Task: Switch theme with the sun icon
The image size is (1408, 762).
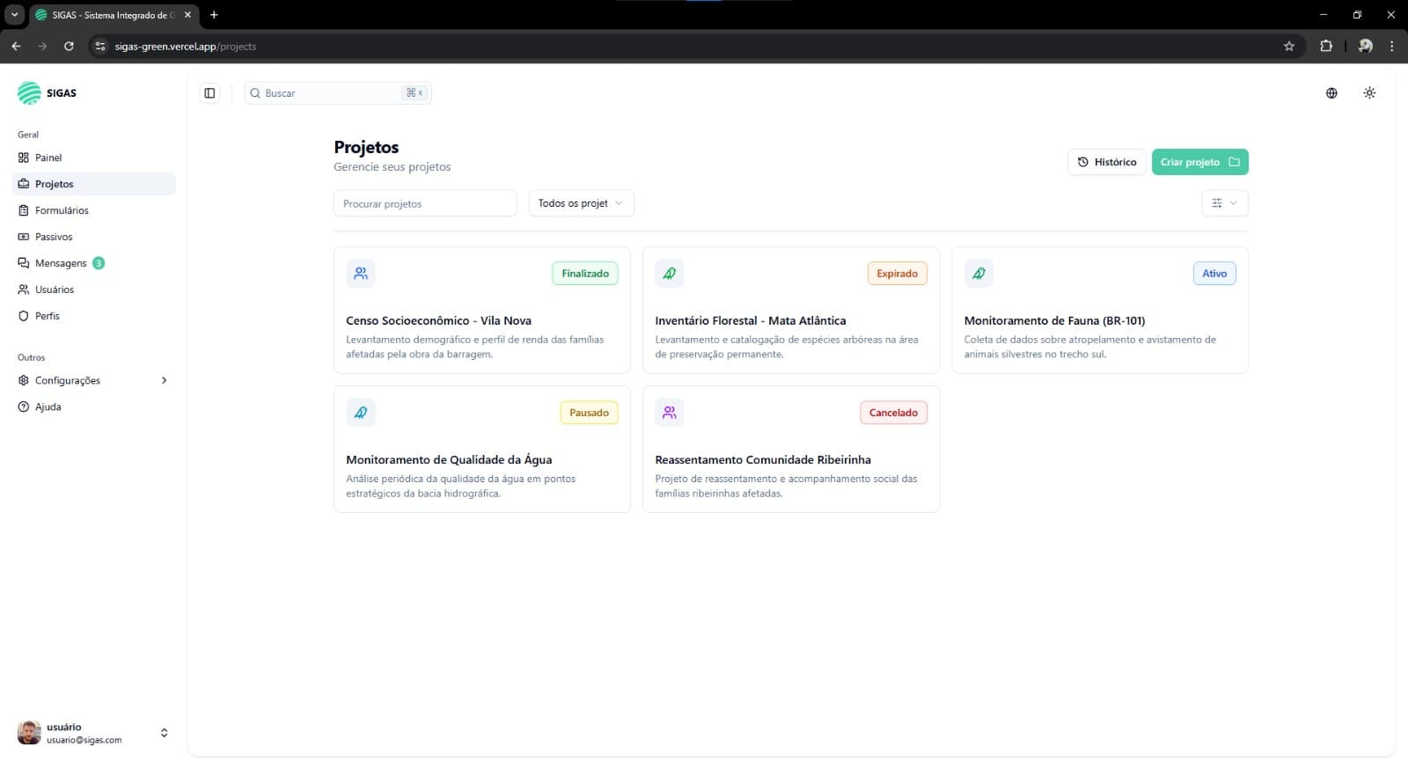Action: click(1369, 93)
